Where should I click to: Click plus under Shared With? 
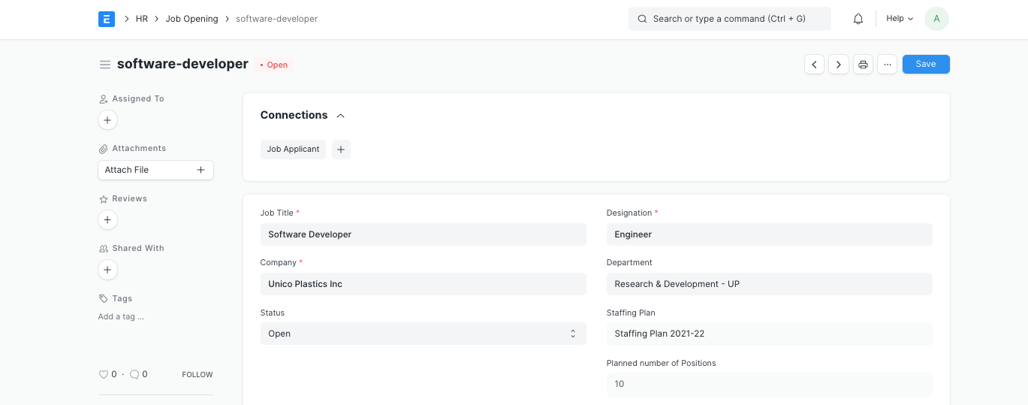coord(107,270)
